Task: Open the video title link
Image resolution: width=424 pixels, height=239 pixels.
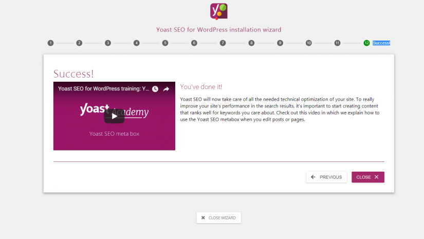Action: pos(104,89)
